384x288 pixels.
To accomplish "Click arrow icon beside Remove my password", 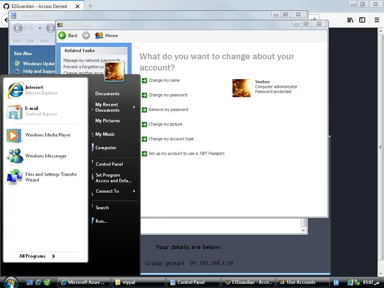I will pos(144,110).
